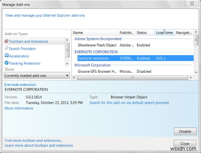The width and height of the screenshot is (201, 153).
Task: Click the horizontal scrollbar left arrow
Action: [74, 77]
